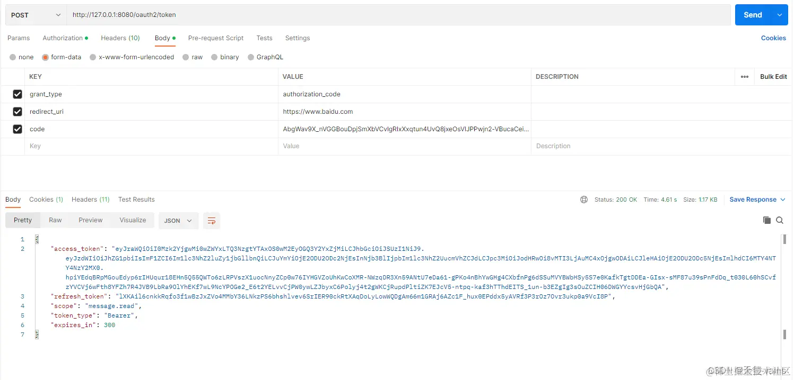This screenshot has width=794, height=380.
Task: Click the empty Description placeholder field
Action: (x=661, y=146)
